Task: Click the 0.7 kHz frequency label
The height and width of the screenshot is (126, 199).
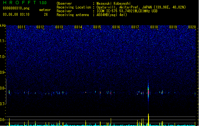Action: 3,104
